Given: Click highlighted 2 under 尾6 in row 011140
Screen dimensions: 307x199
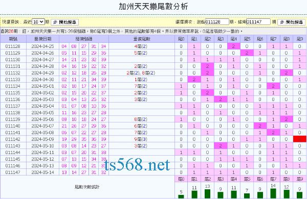Looking at the screenshot, I should pos(260,126).
